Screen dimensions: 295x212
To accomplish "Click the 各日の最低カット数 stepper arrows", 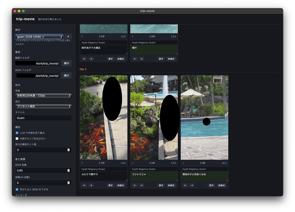I will click(x=68, y=150).
